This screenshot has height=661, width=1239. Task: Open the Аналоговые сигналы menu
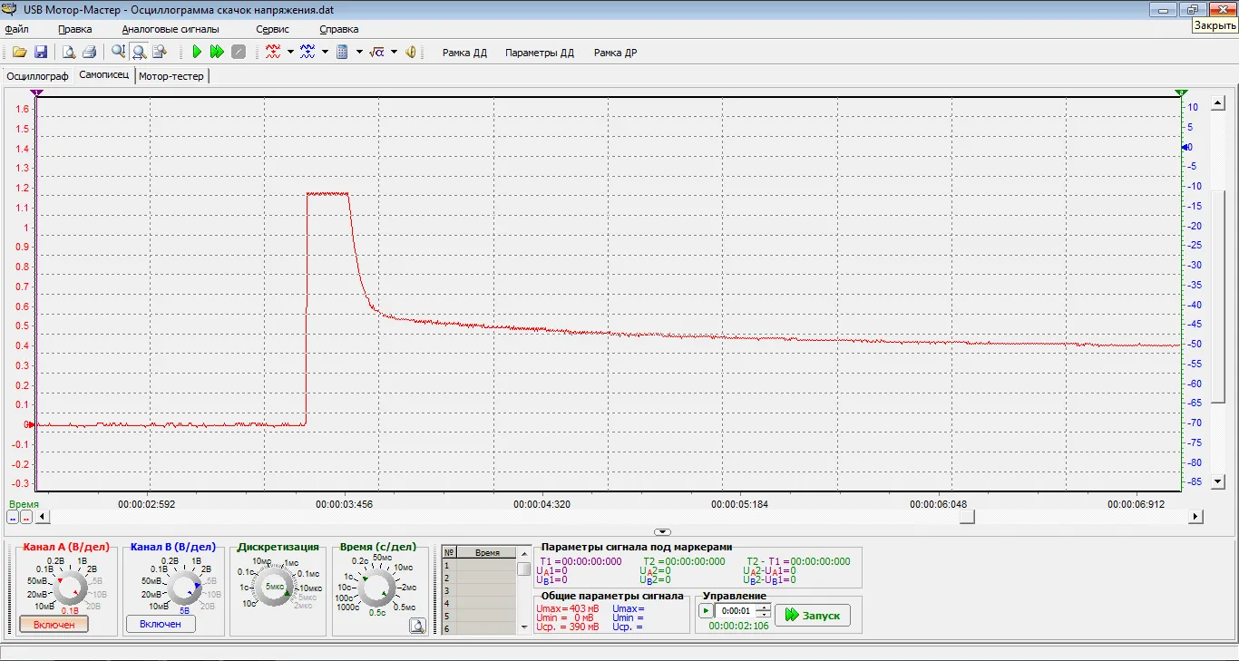click(x=171, y=29)
